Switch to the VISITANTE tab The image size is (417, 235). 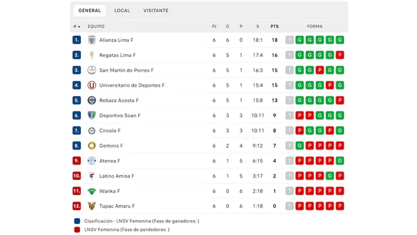[156, 10]
